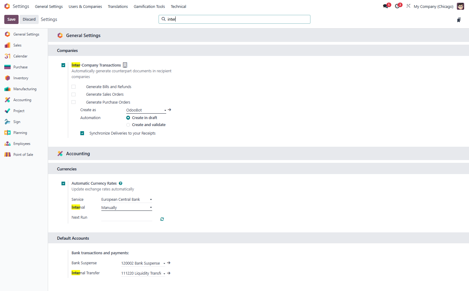Open the Service European Central Bank dropdown
The image size is (469, 291).
(127, 199)
